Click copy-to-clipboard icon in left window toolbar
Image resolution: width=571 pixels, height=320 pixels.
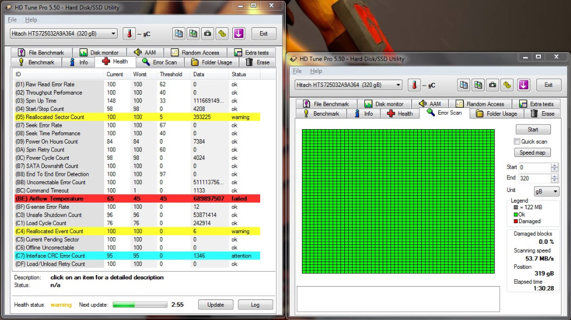[x=178, y=34]
